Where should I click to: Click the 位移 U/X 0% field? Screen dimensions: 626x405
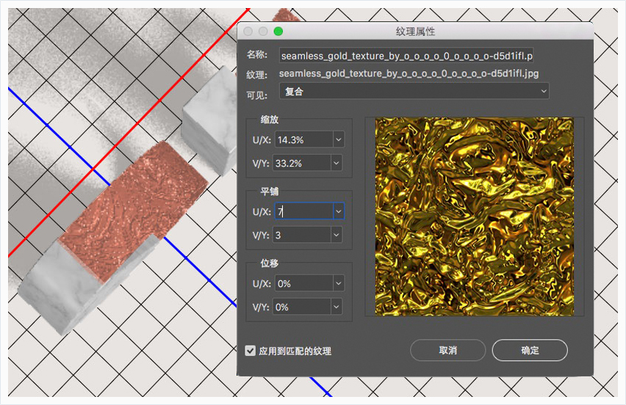[x=304, y=283]
